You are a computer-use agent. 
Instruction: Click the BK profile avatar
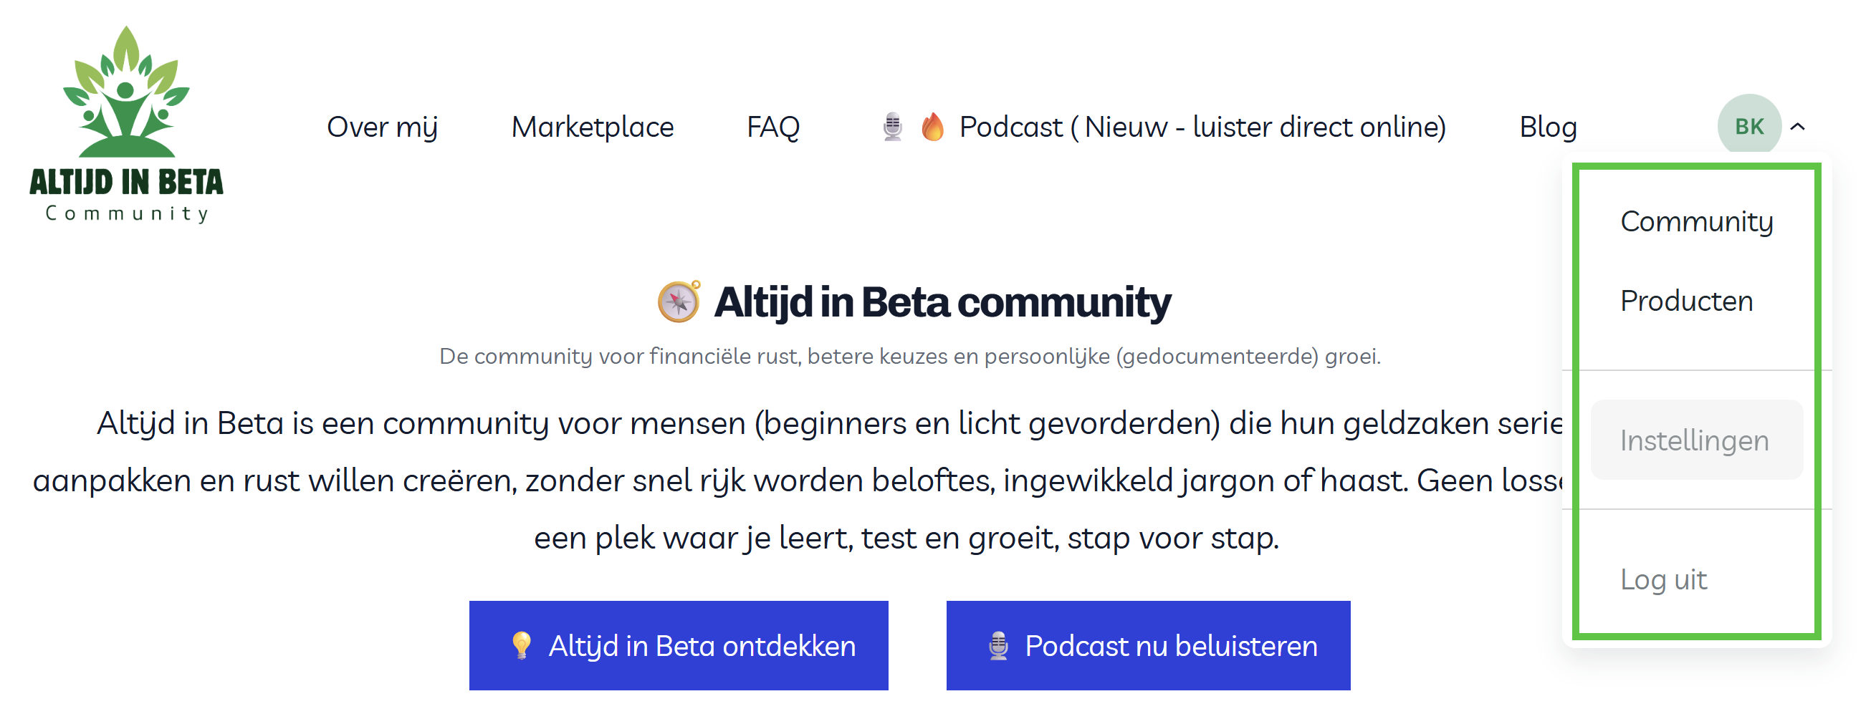[x=1748, y=126]
